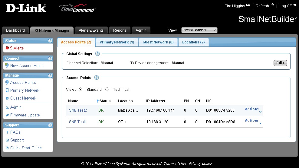Viewport: 299px width, 168px height.
Task: Click the IP address 192.168.100.144
Action: coord(160,110)
